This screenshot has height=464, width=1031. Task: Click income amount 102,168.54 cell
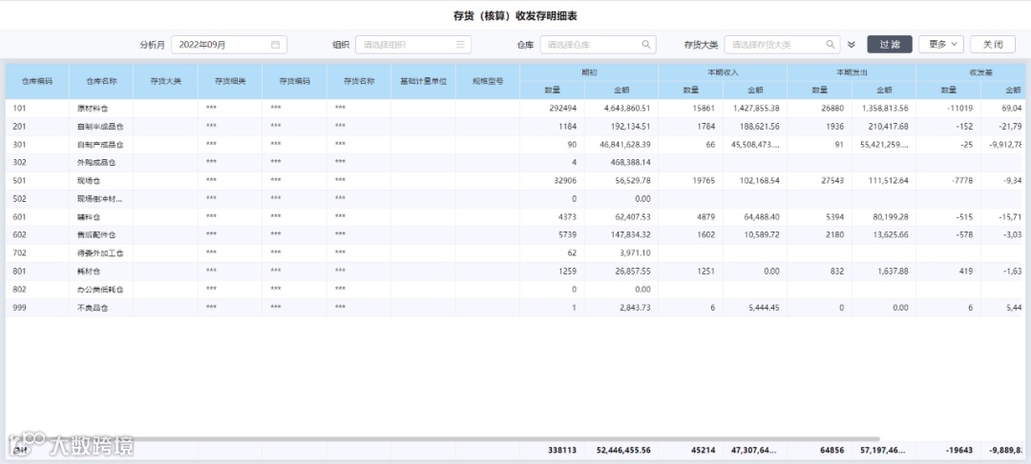coord(755,180)
